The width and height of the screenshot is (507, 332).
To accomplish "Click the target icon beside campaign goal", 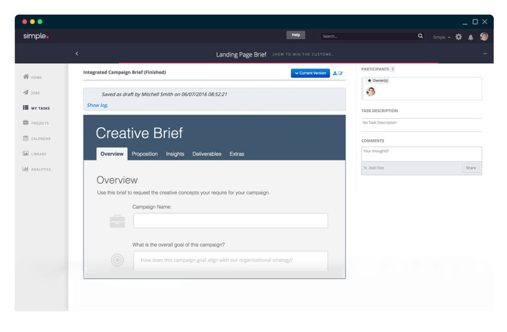I will [x=117, y=260].
